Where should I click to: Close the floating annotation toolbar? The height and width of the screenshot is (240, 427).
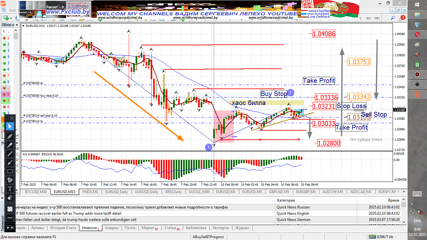pyautogui.click(x=12, y=118)
